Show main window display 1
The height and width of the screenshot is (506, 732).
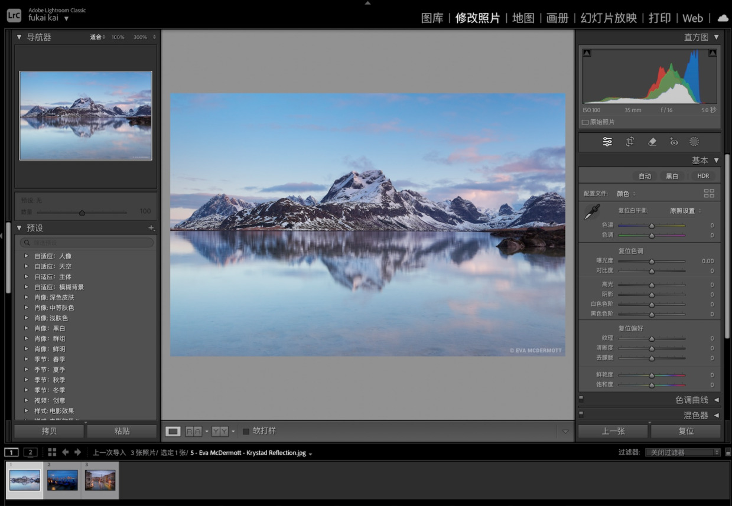coord(11,452)
